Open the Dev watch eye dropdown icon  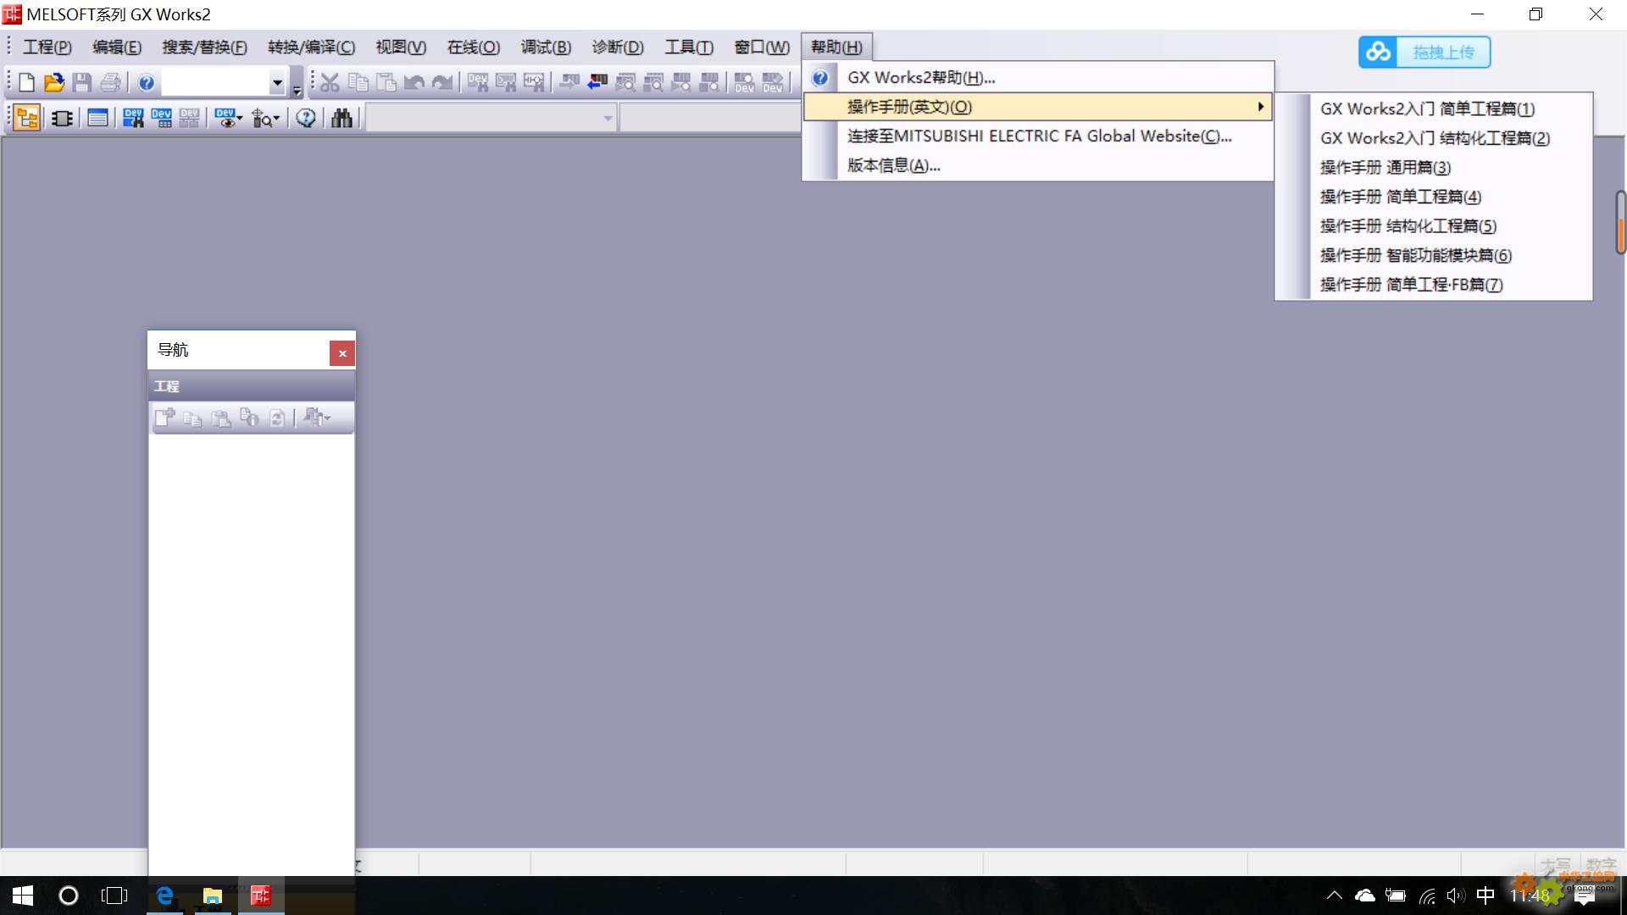[228, 118]
